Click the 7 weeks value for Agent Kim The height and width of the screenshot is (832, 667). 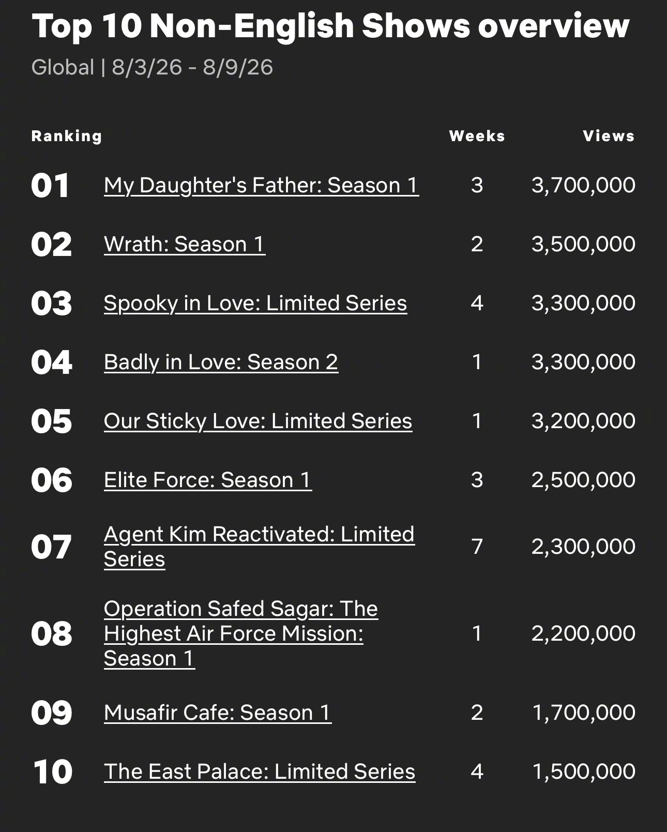(477, 547)
